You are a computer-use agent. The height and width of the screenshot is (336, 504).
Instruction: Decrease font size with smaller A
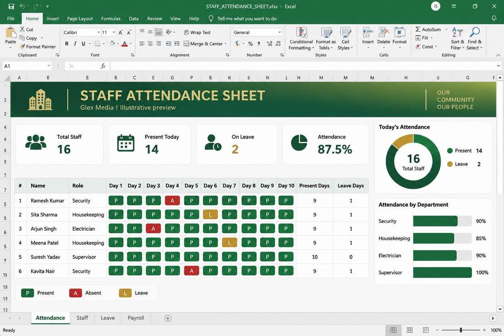coord(129,33)
